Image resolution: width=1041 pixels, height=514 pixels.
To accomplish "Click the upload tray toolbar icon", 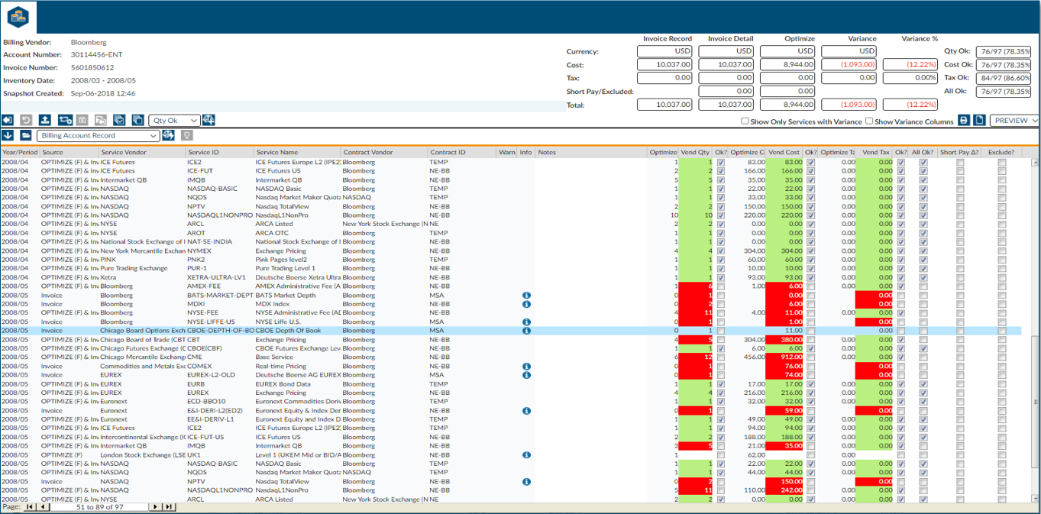I will click(45, 120).
